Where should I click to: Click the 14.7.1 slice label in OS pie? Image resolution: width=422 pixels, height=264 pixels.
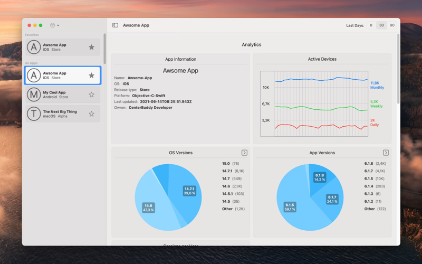coord(189,191)
